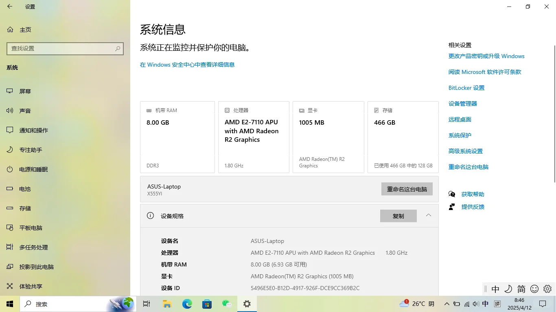The image size is (556, 312).
Task: Click the 重命名这台电脑 button
Action: pyautogui.click(x=407, y=189)
